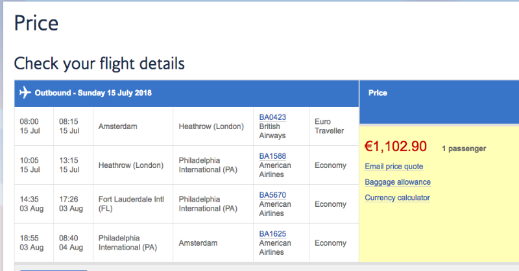The image size is (519, 271).
Task: Open flight BA1588 details link
Action: pyautogui.click(x=272, y=156)
